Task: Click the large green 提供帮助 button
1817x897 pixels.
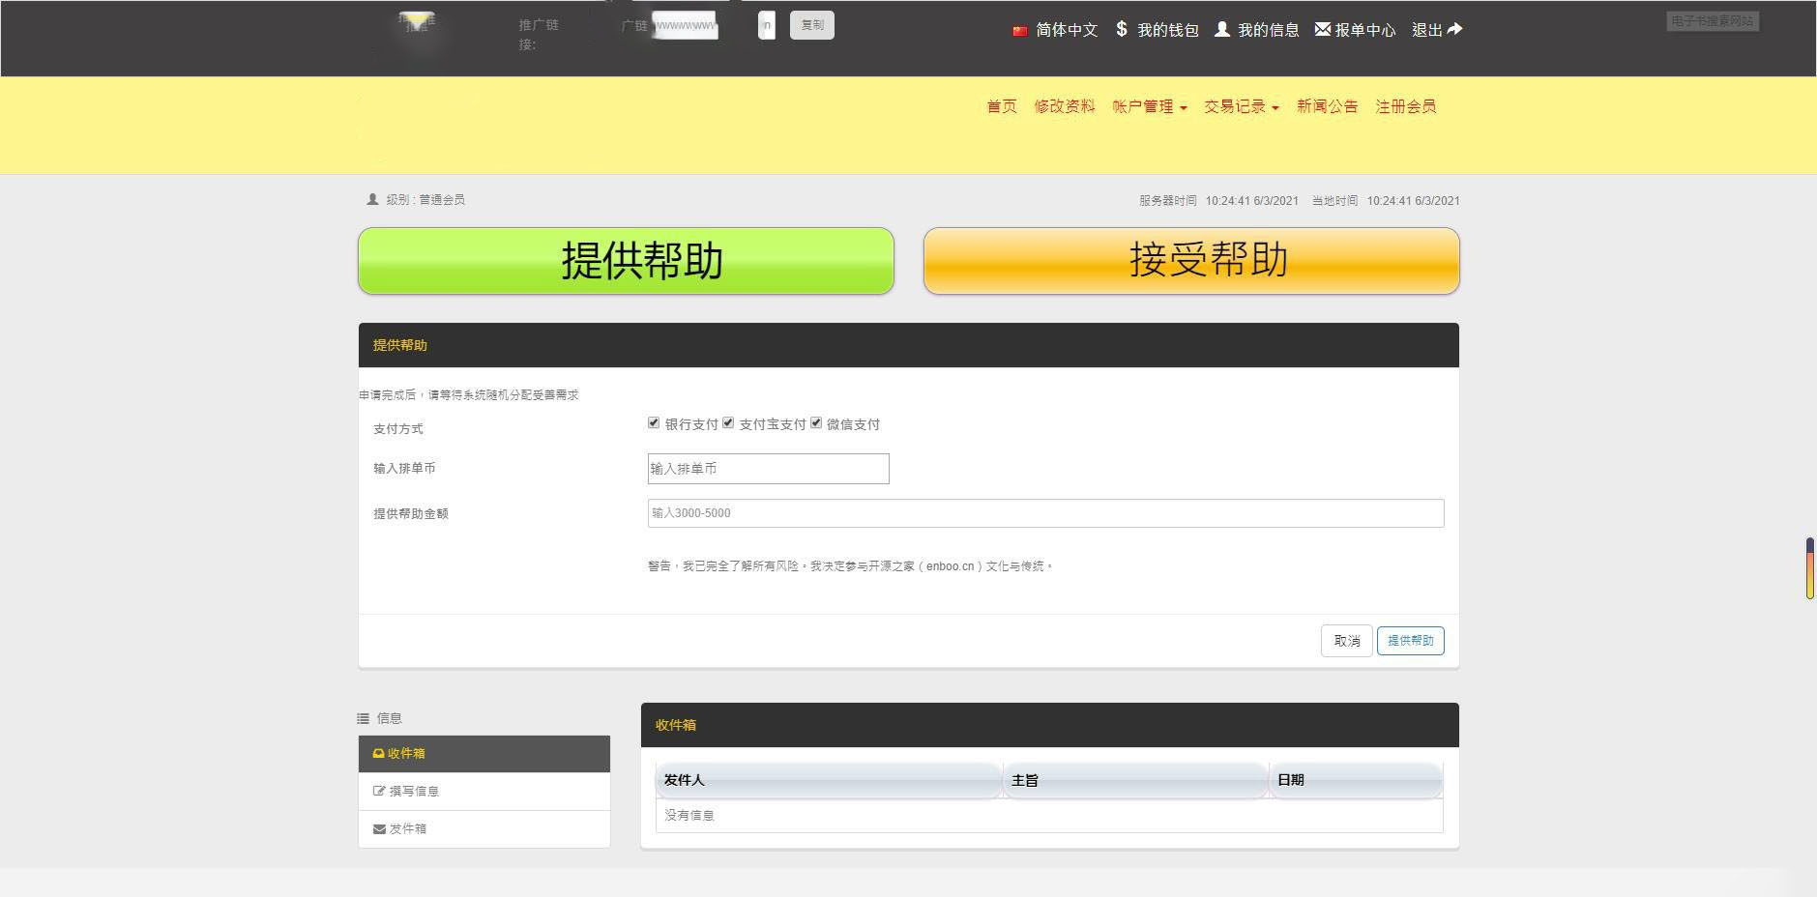Action: click(626, 261)
